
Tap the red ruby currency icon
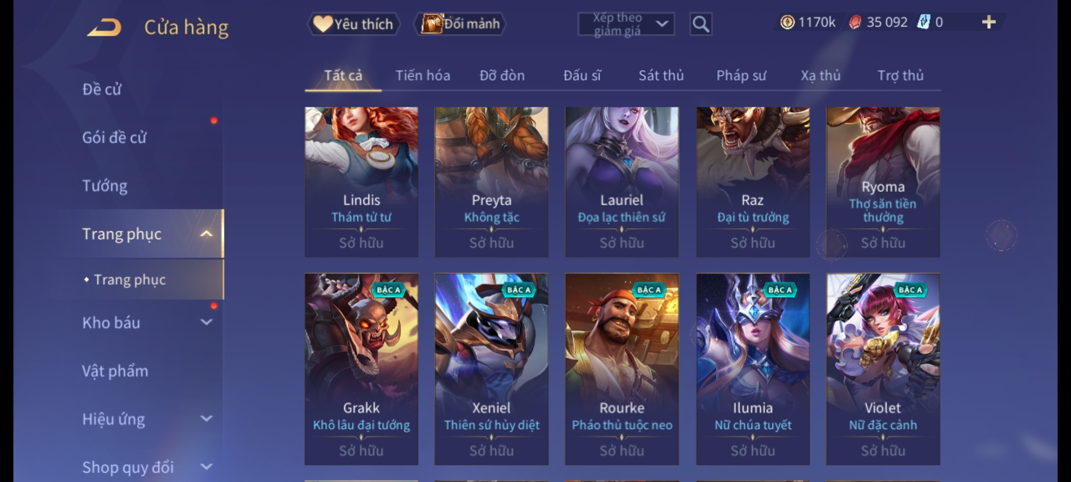pyautogui.click(x=855, y=22)
